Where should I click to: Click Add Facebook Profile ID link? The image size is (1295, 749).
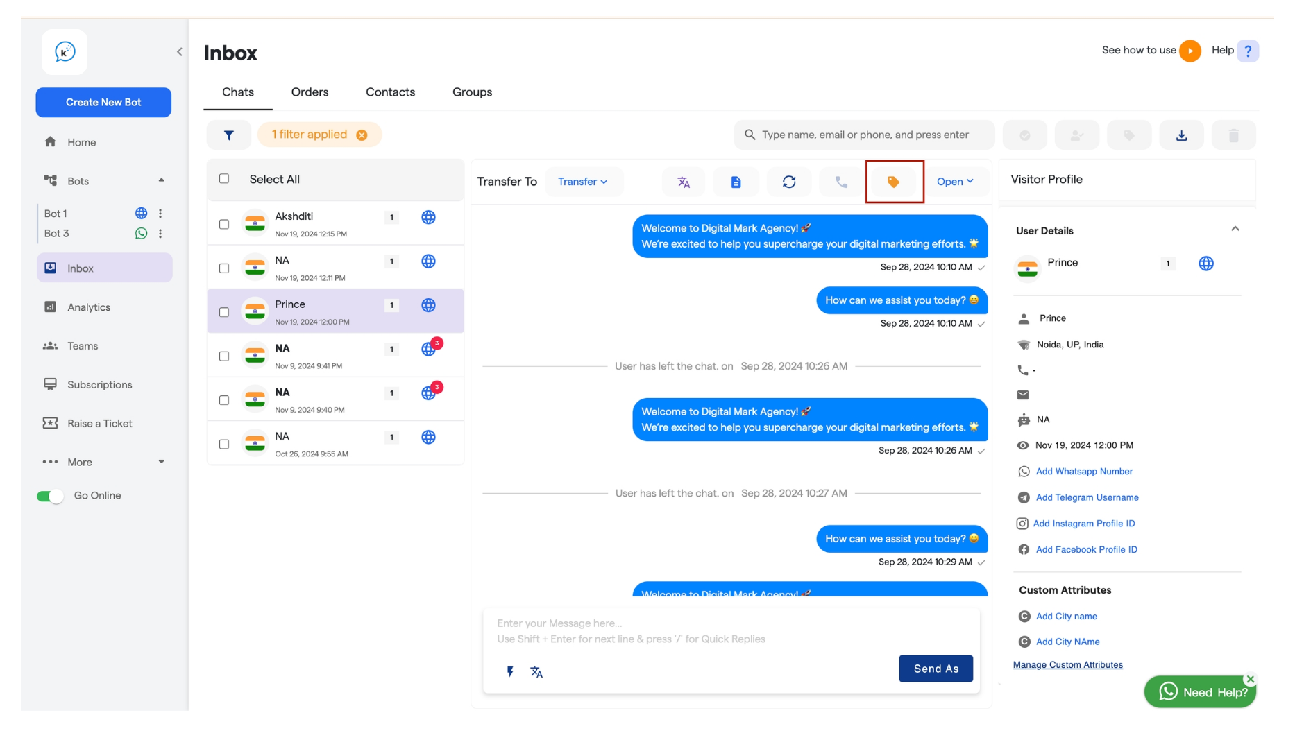click(1086, 550)
